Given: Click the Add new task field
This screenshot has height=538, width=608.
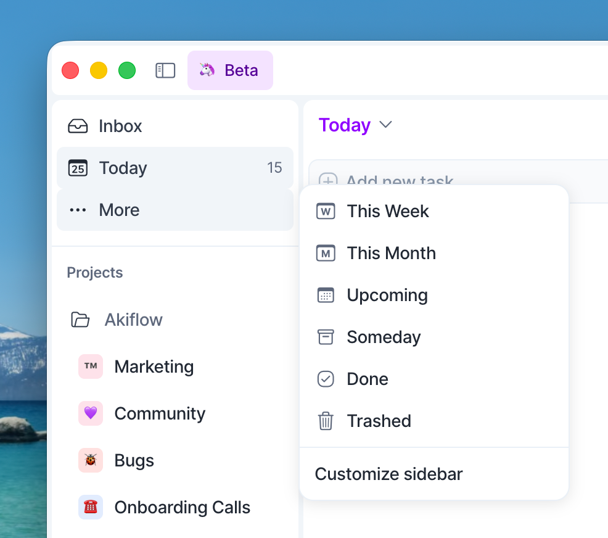Looking at the screenshot, I should [458, 181].
